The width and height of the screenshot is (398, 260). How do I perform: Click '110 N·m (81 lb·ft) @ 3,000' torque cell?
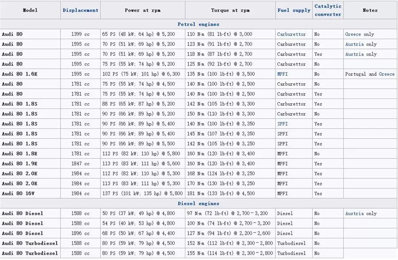230,34
